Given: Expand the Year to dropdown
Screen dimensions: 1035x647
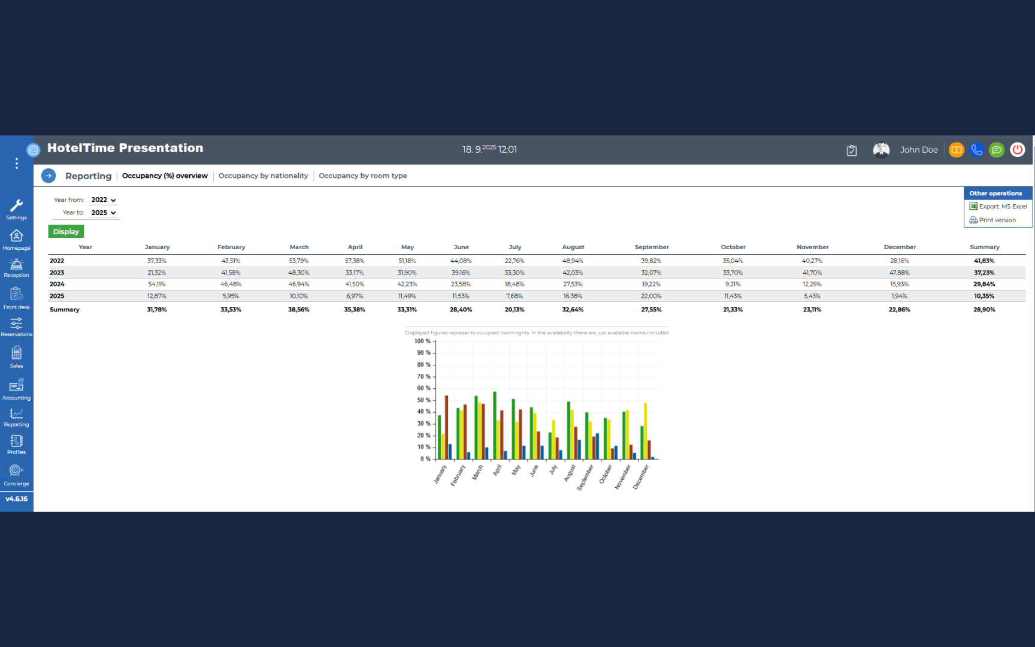Looking at the screenshot, I should (x=104, y=213).
